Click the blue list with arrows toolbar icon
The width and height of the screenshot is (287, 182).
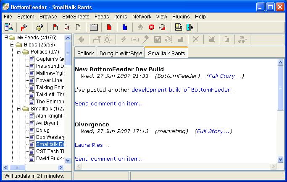(8, 27)
